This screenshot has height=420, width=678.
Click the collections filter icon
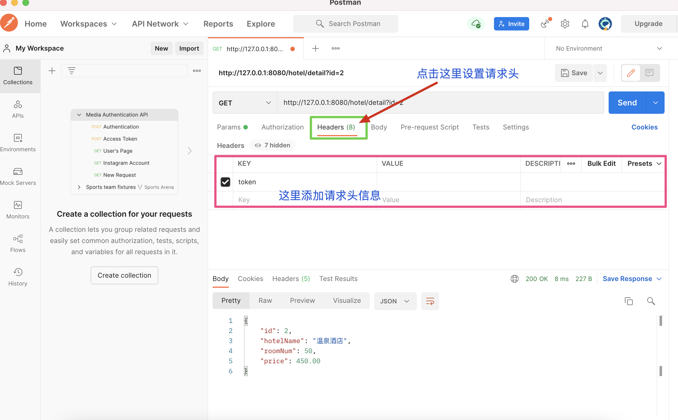tap(72, 71)
